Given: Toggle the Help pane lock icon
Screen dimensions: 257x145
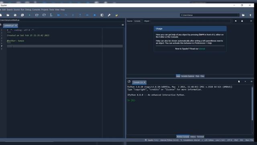Looking at the screenshot, I should point(242,21).
